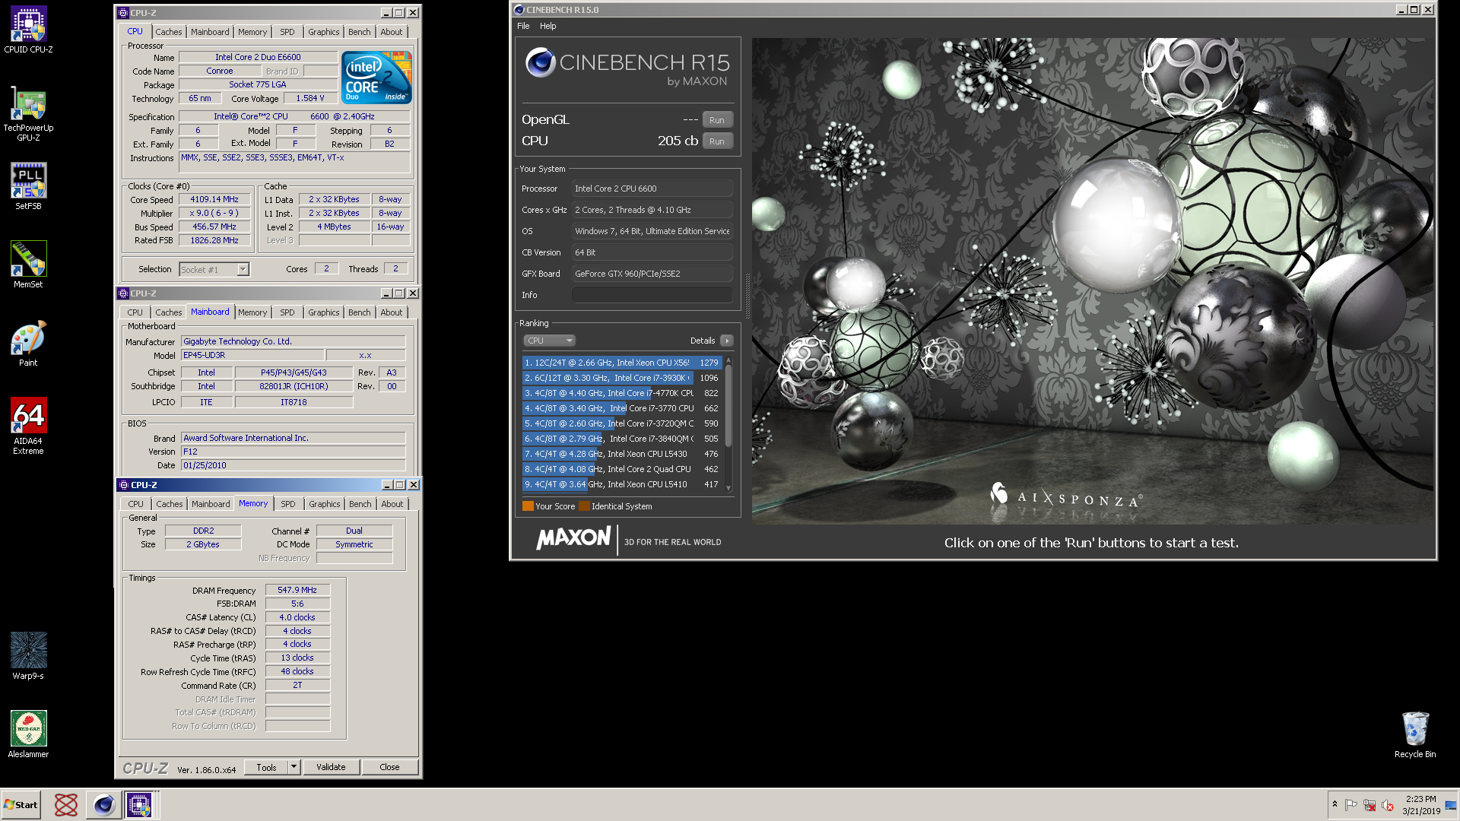Switch to Cinebench from the taskbar icon
The width and height of the screenshot is (1460, 821).
(x=103, y=805)
